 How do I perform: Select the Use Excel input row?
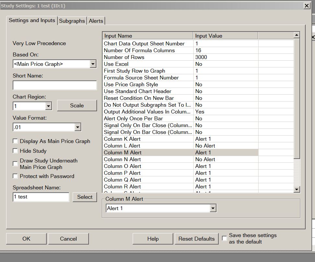click(148, 64)
